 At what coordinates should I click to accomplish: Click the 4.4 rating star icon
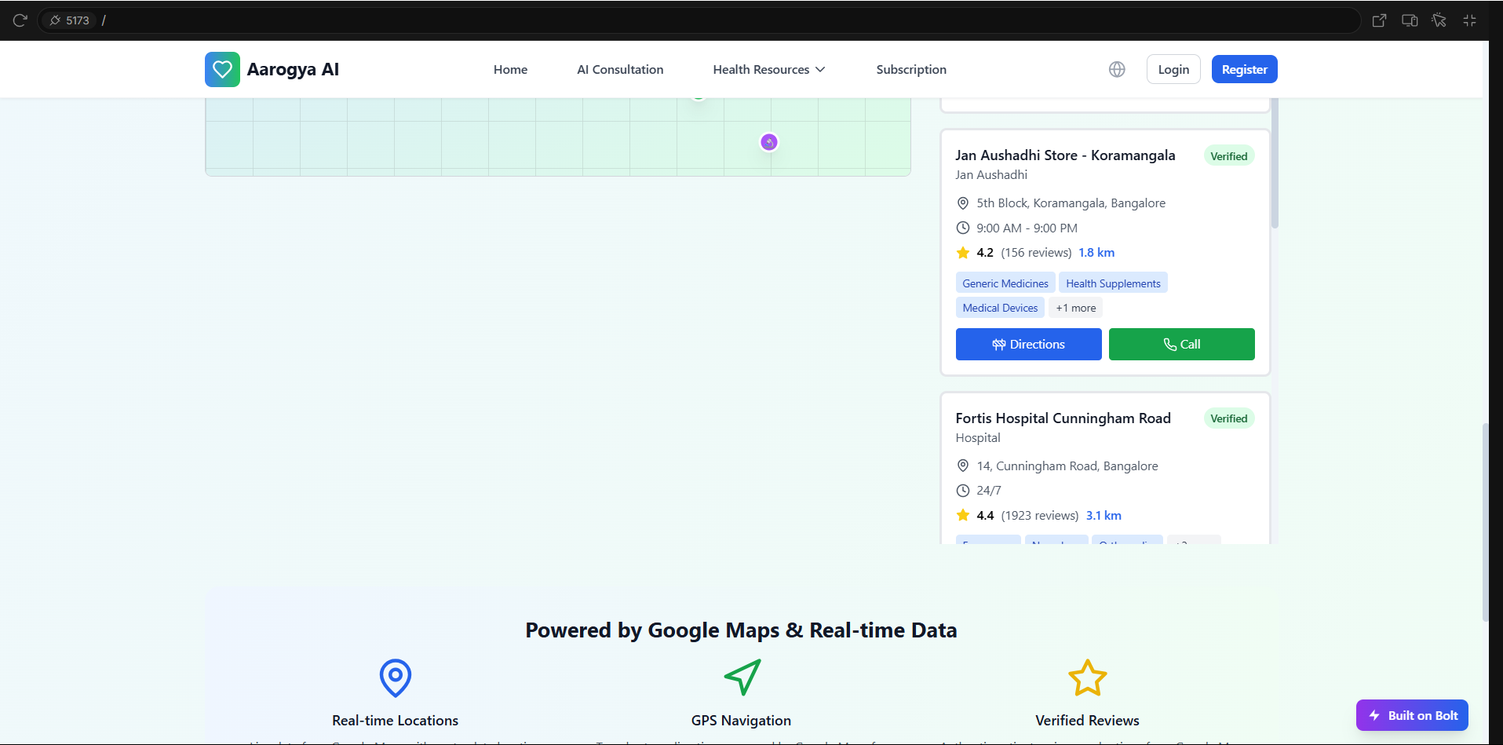[963, 515]
